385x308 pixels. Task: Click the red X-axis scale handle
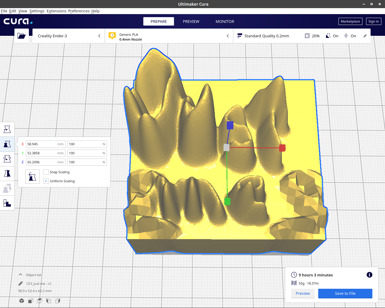pos(282,148)
